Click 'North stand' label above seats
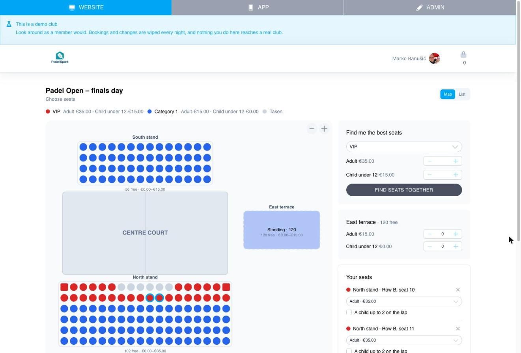The image size is (521, 353). (145, 277)
